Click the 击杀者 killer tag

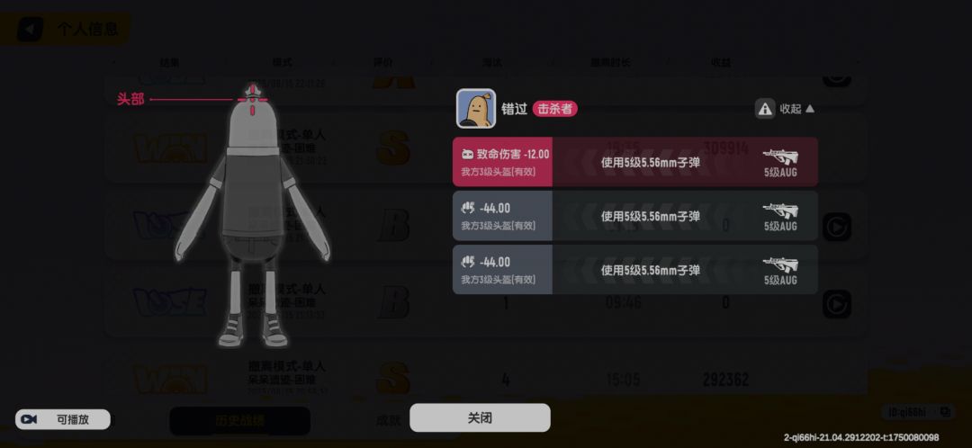pyautogui.click(x=554, y=109)
